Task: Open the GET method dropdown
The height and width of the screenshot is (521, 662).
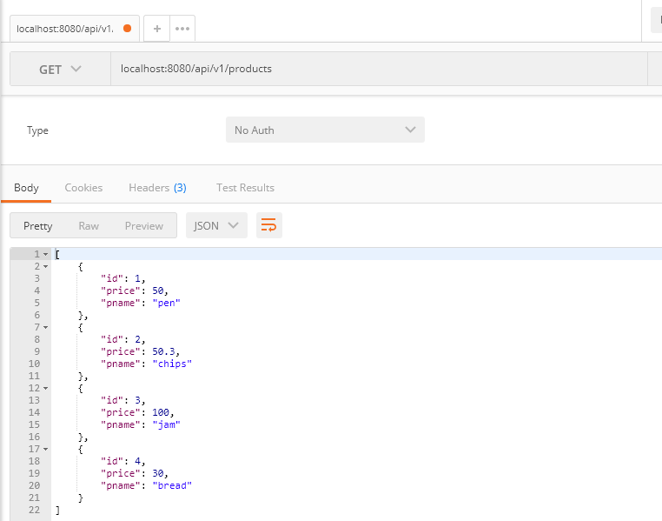Action: (x=60, y=69)
